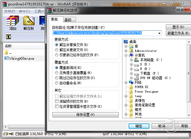Click the file list horizontal scroll left arrow
Image resolution: width=191 pixels, height=139 pixels.
[x=5, y=127]
